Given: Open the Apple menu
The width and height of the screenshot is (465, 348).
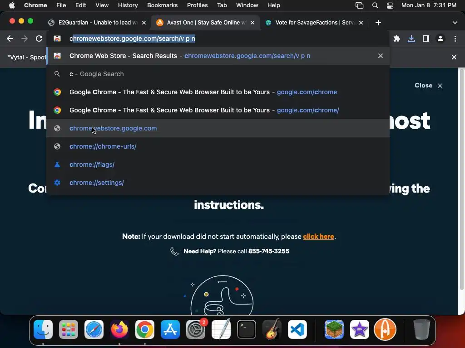Looking at the screenshot, I should (x=12, y=5).
